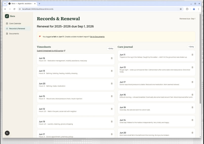Click the Documents sidebar icon
Viewport: 204px width, 144px height.
click(7, 34)
